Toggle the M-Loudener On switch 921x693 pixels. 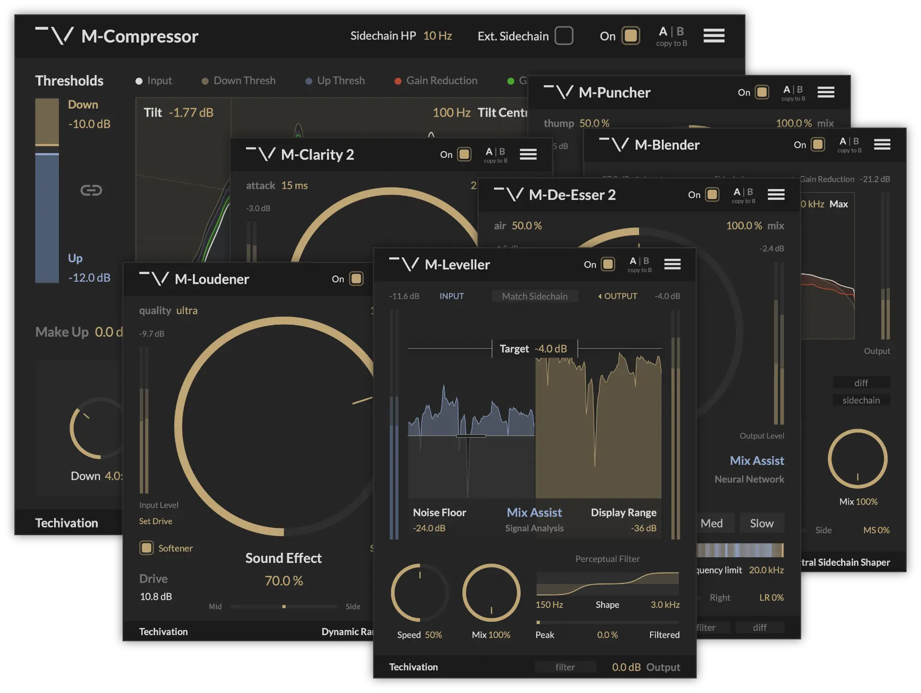(x=356, y=278)
